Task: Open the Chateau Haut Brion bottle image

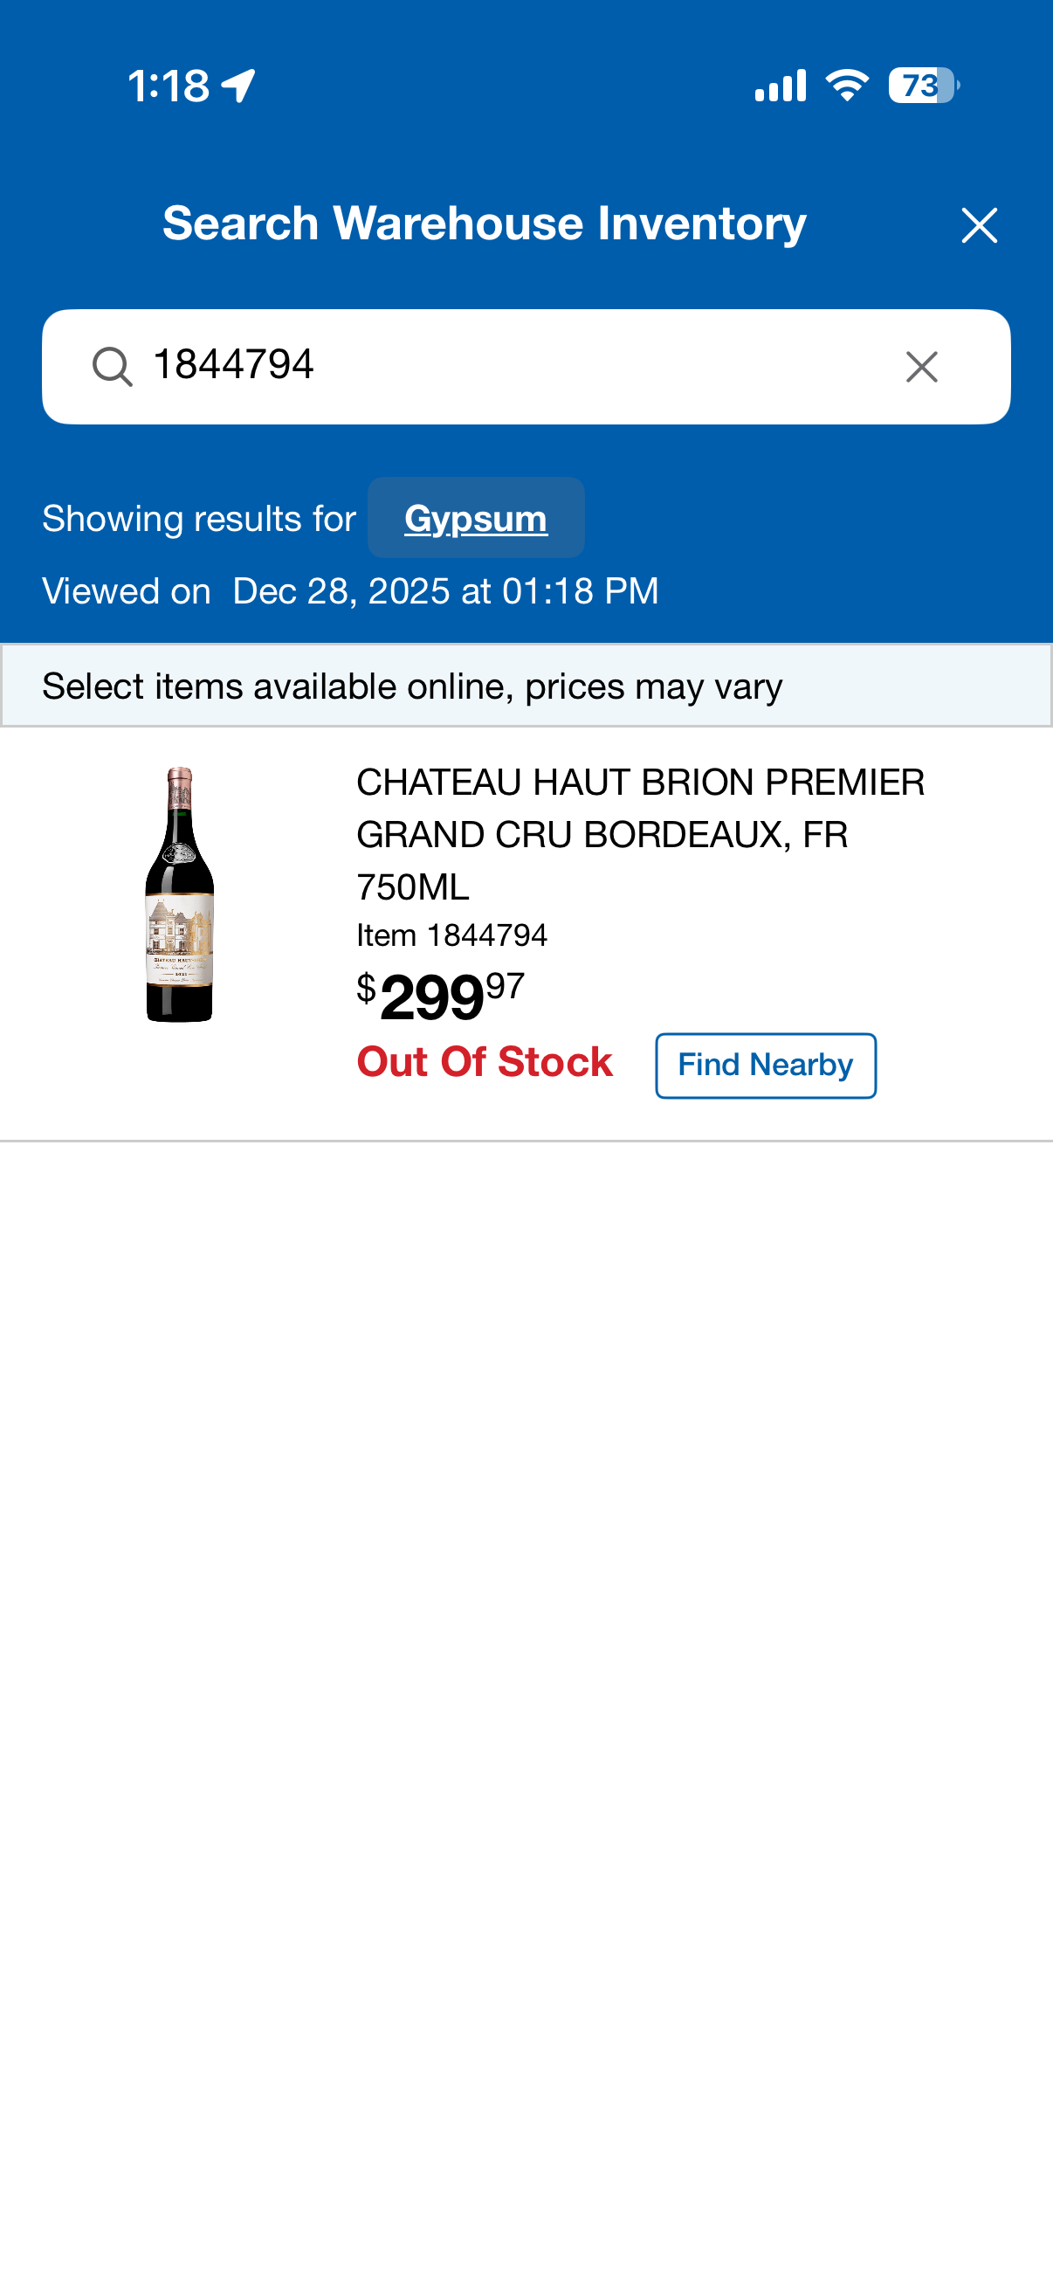Action: pyautogui.click(x=180, y=894)
